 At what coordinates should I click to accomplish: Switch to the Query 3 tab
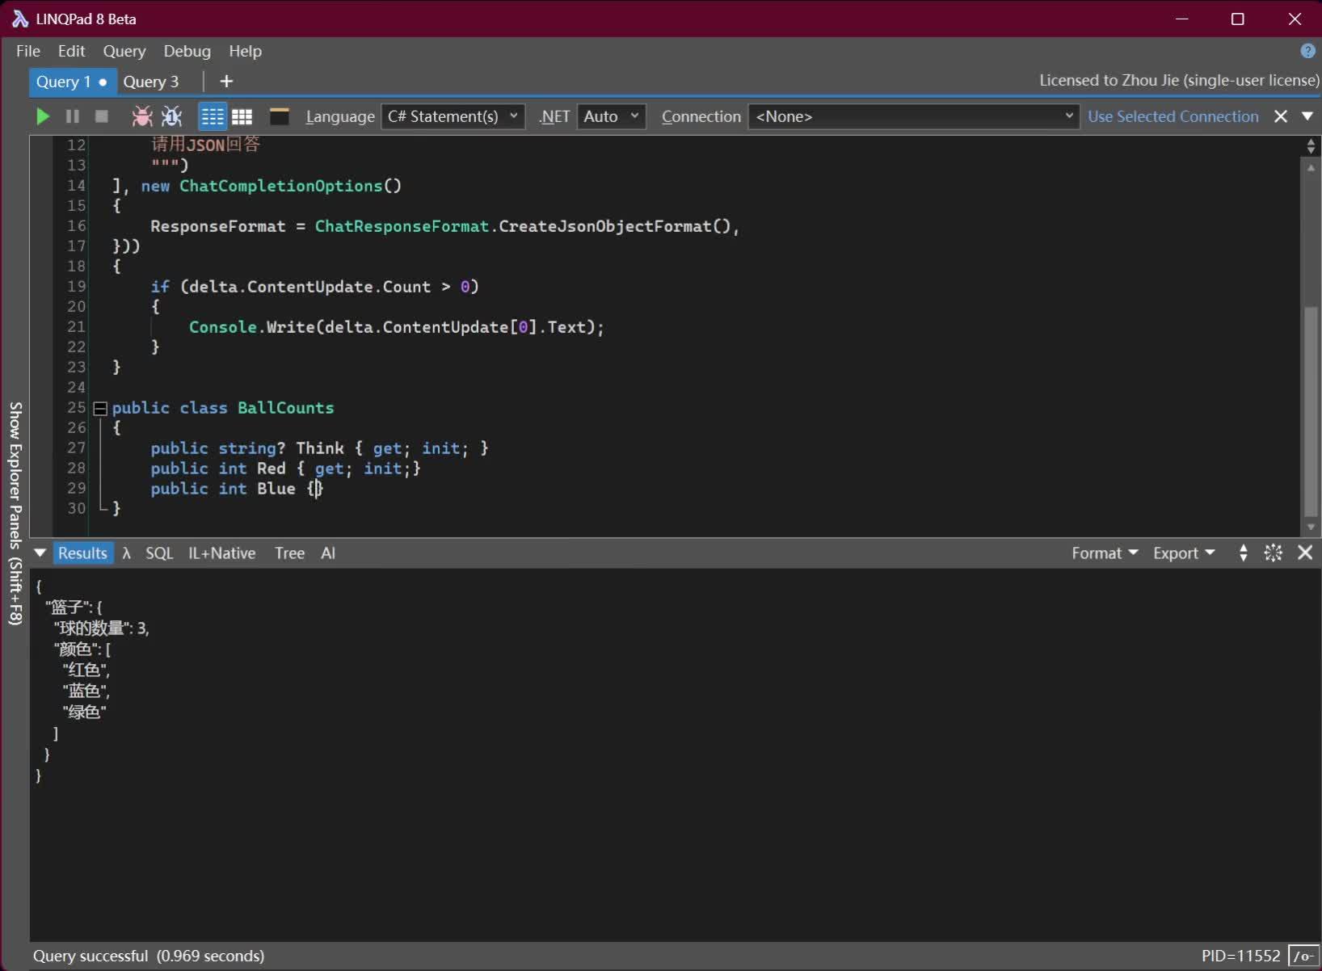click(x=151, y=82)
